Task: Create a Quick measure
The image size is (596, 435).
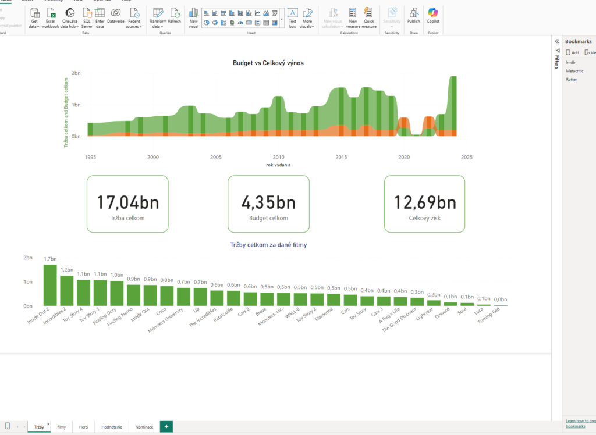Action: (368, 18)
